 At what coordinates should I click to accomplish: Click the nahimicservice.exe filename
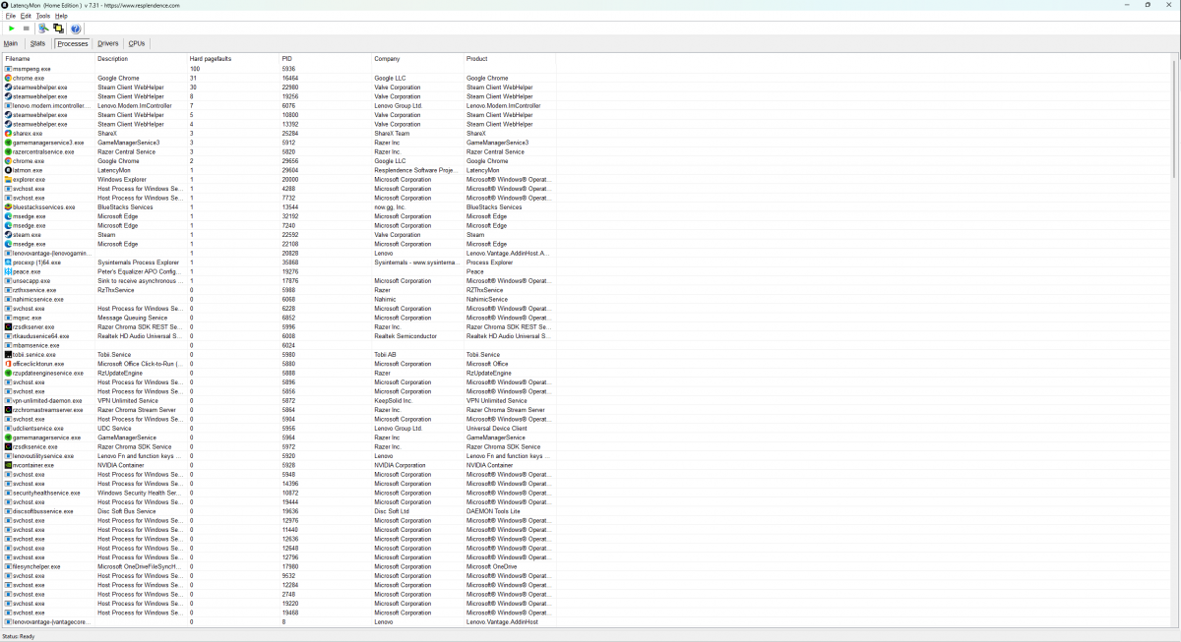pos(38,300)
